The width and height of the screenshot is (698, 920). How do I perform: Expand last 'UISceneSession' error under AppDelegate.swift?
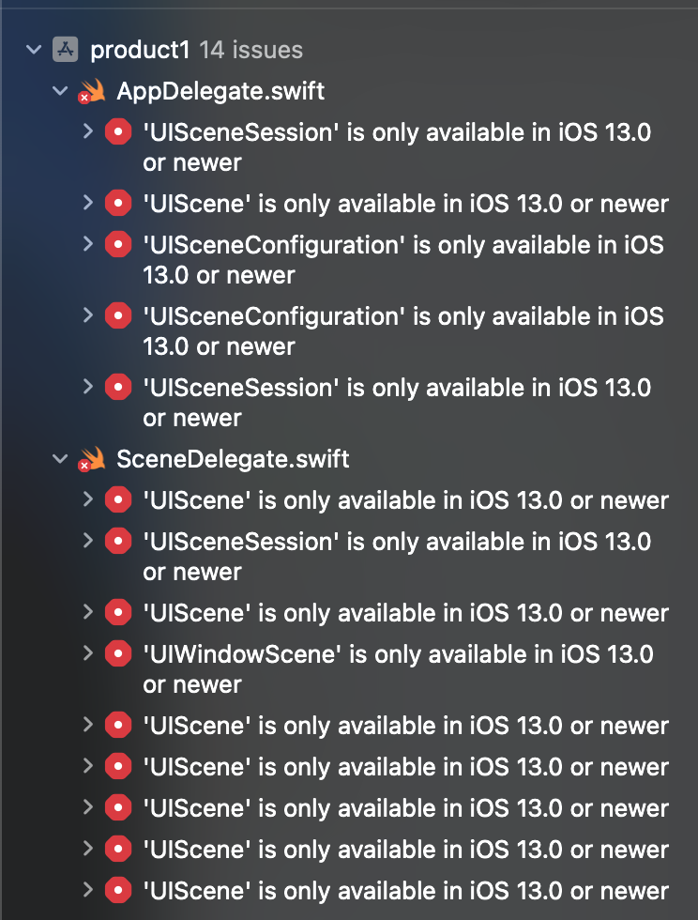(88, 387)
